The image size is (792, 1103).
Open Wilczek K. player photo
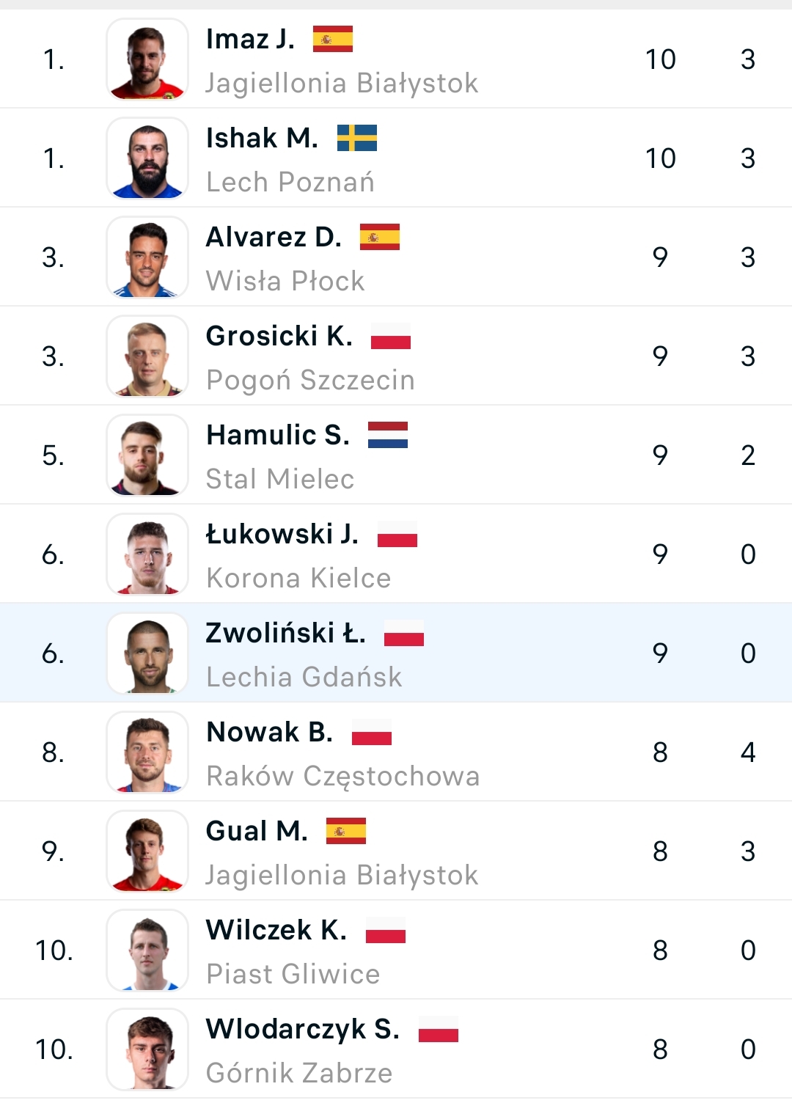[147, 950]
